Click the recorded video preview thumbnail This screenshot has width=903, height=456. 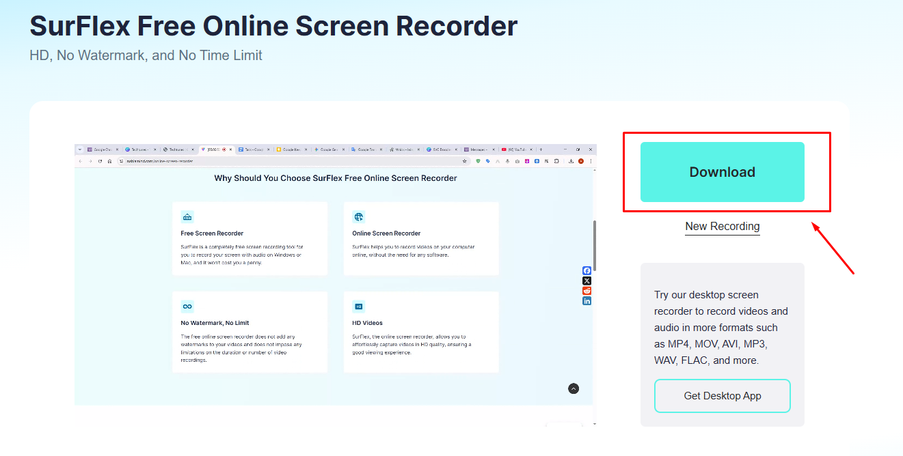[x=335, y=285]
